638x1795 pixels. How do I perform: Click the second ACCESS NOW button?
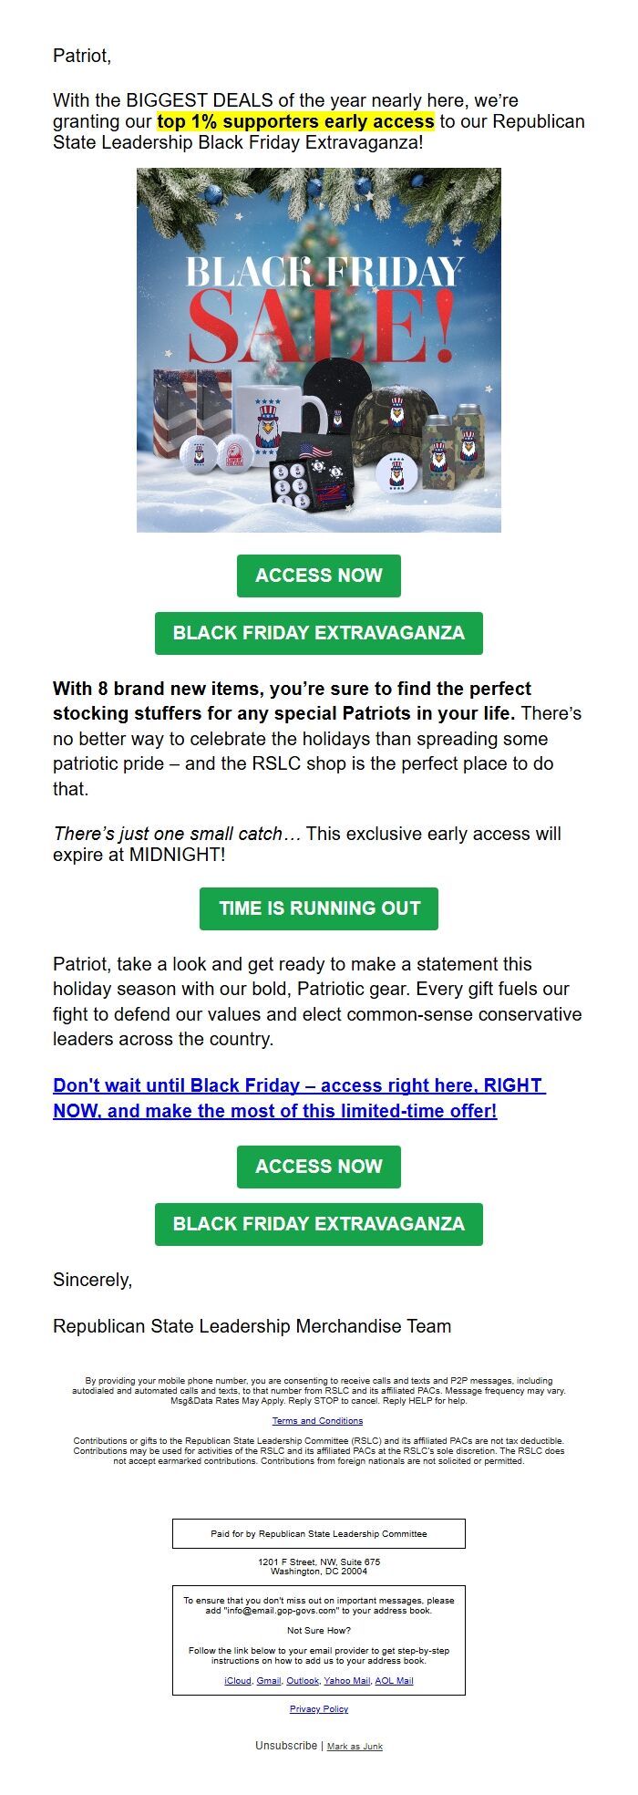[319, 1166]
